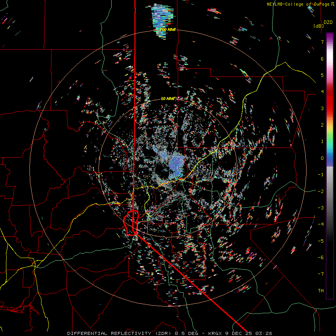Click the "TH" threshold label on the scale
Viewport: 336px width, 336px height.
[x=321, y=291]
